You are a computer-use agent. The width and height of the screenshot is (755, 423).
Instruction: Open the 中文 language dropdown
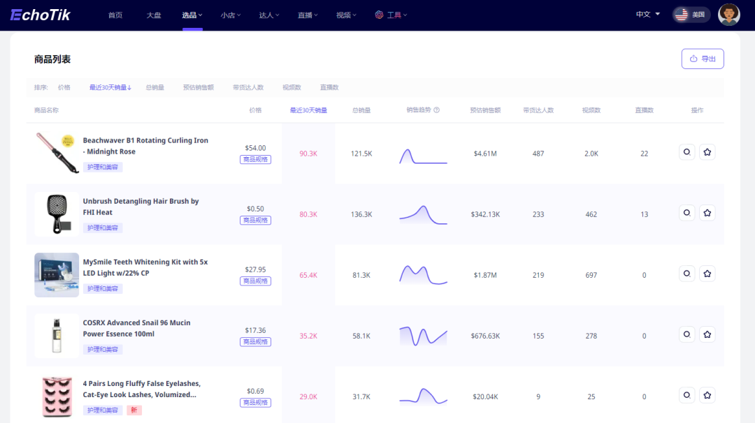647,15
